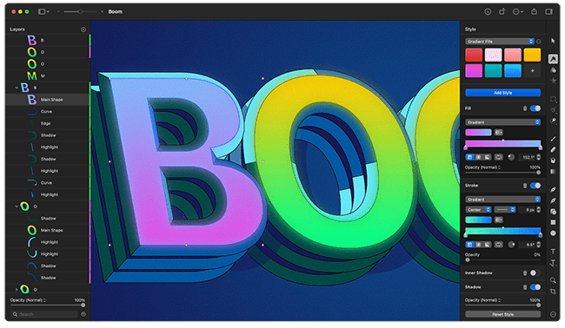The height and width of the screenshot is (328, 565).
Task: Choose angular gradient type for Fill
Action: coord(487,157)
